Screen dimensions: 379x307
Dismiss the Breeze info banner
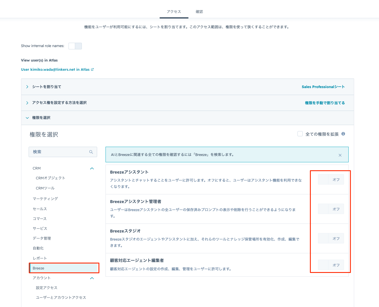click(x=340, y=155)
